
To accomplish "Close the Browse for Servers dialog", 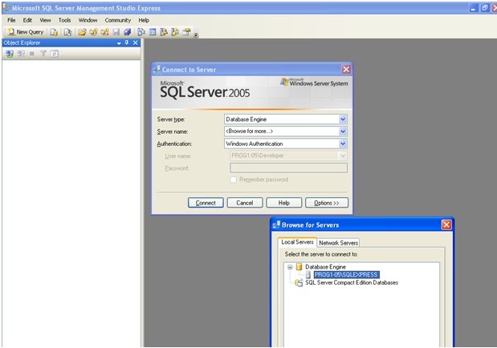I will pos(446,225).
